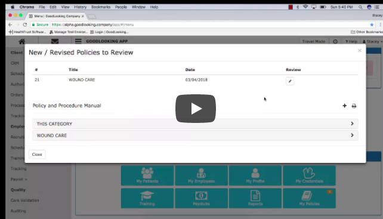
Task: Close the policies dialog with X
Action: (360, 50)
